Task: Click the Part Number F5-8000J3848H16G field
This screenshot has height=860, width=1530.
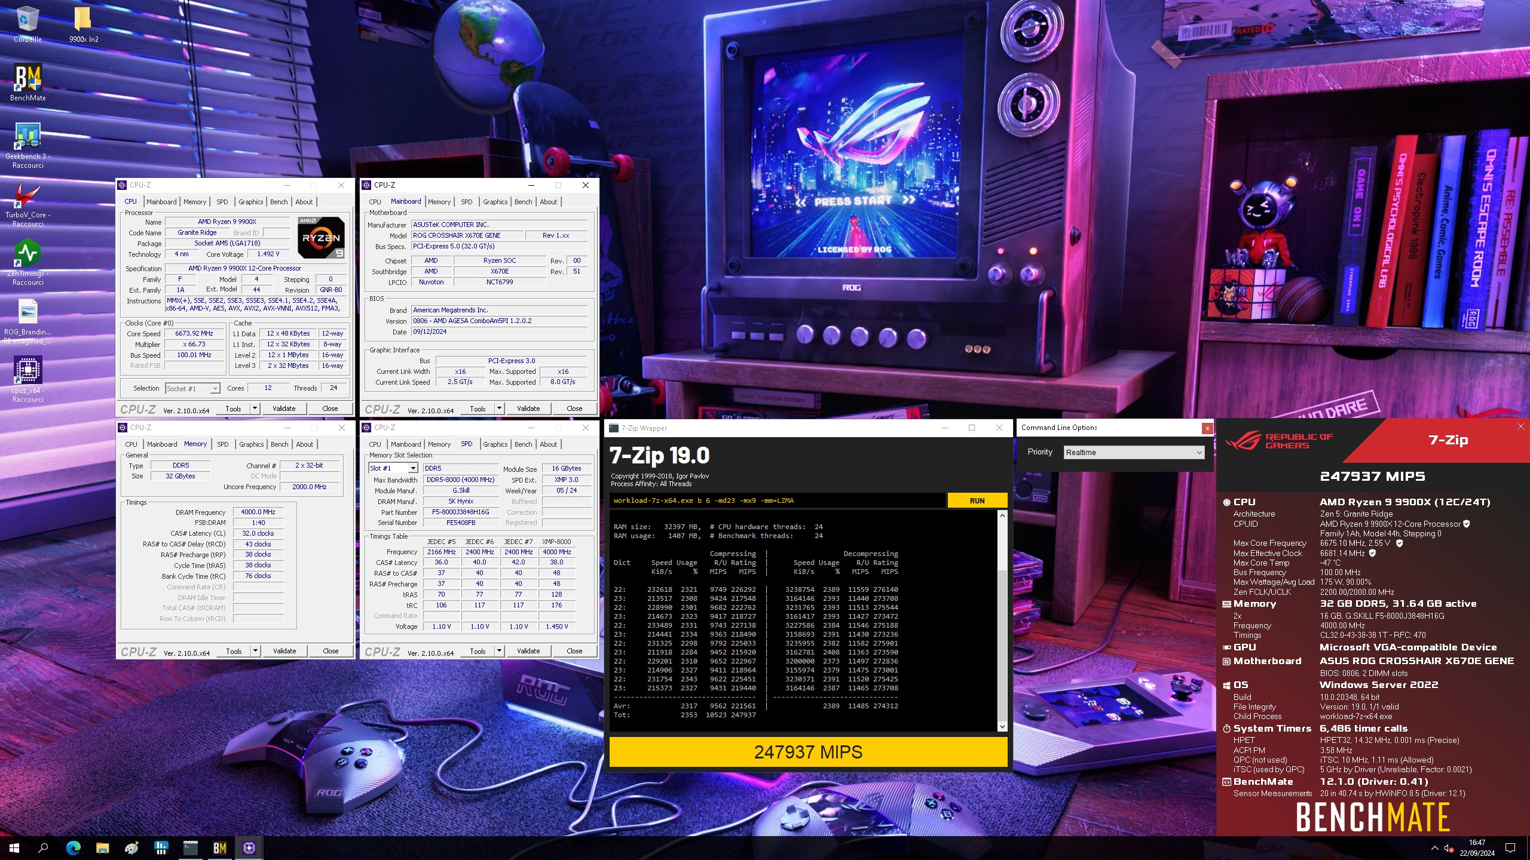Action: click(x=460, y=512)
